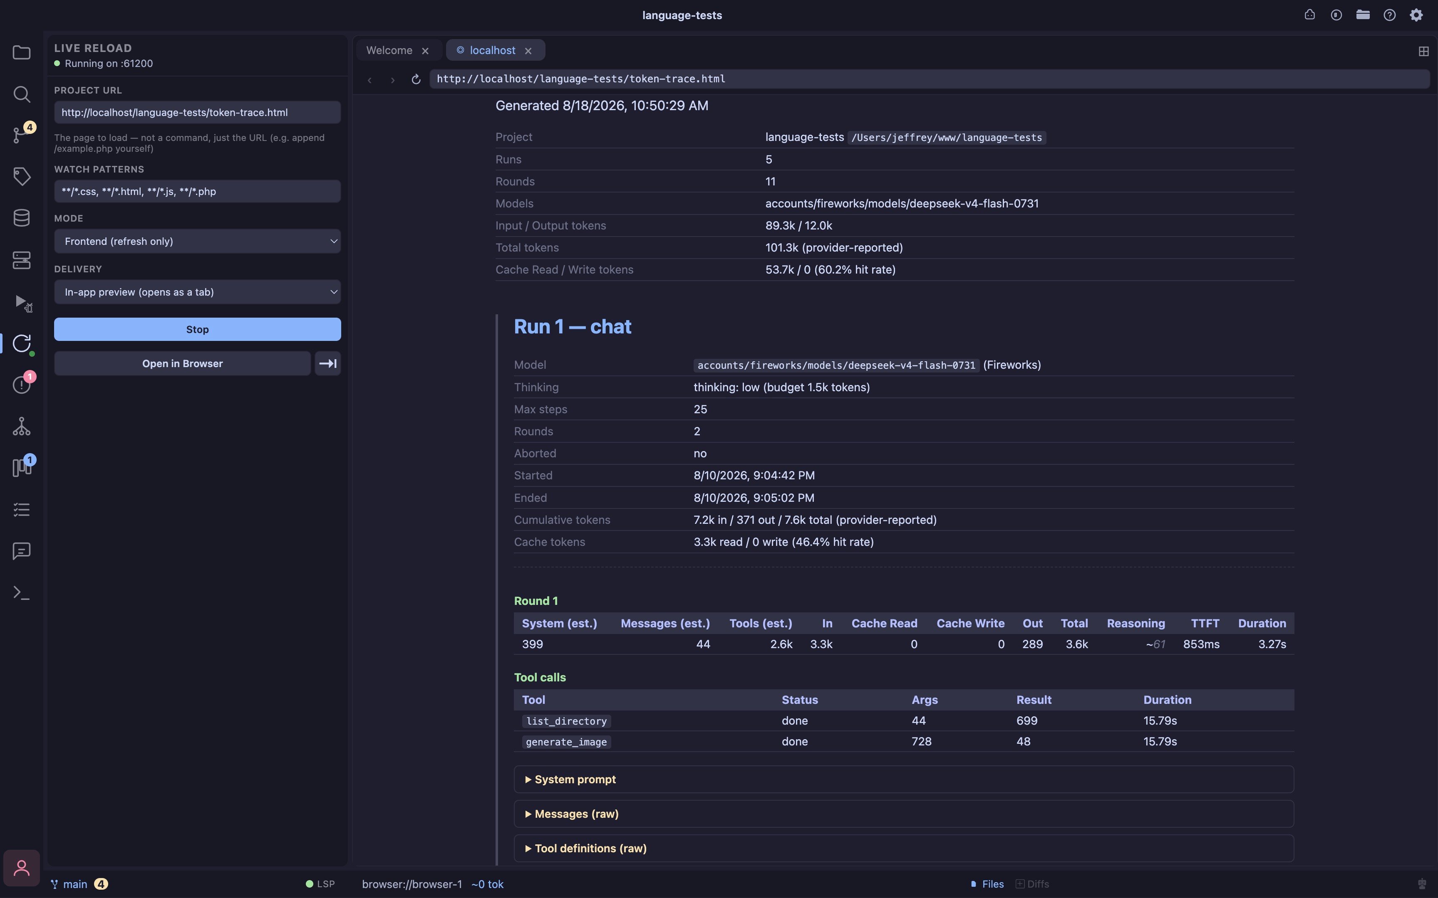This screenshot has width=1438, height=898.
Task: Open settings gear in title bar
Action: 1416,15
